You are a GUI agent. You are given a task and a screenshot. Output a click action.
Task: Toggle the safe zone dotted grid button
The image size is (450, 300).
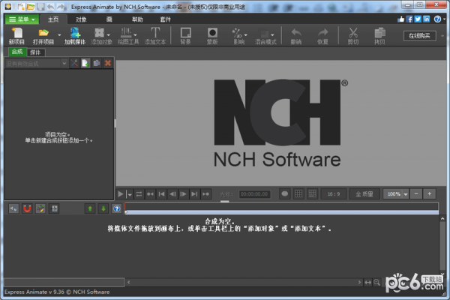(x=312, y=194)
